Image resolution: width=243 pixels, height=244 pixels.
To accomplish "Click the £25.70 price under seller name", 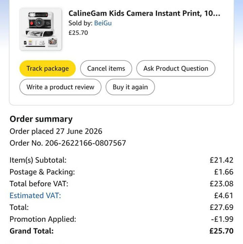I will click(78, 33).
